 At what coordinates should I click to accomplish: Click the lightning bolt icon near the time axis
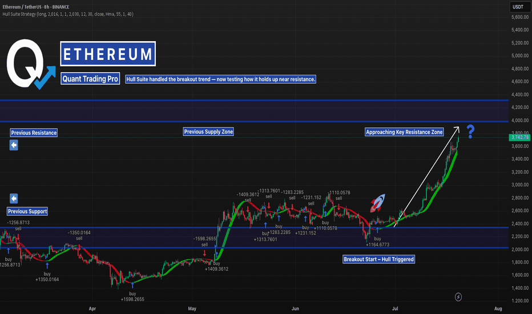click(x=458, y=297)
